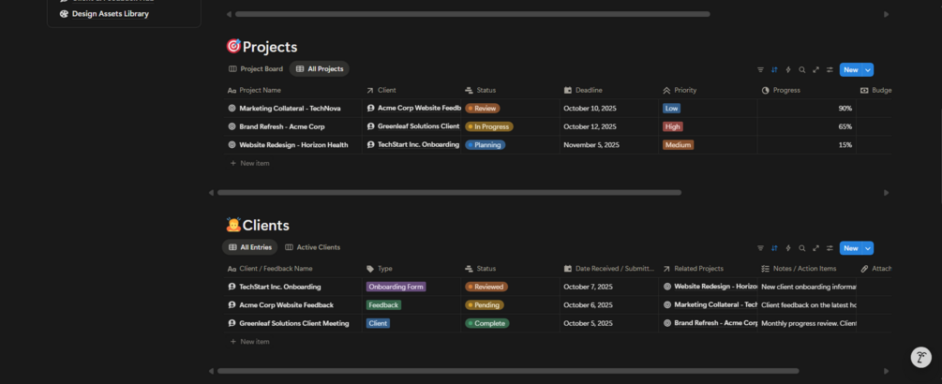The height and width of the screenshot is (384, 942).
Task: Click the filter icon in Clients toolbar
Action: click(x=760, y=248)
